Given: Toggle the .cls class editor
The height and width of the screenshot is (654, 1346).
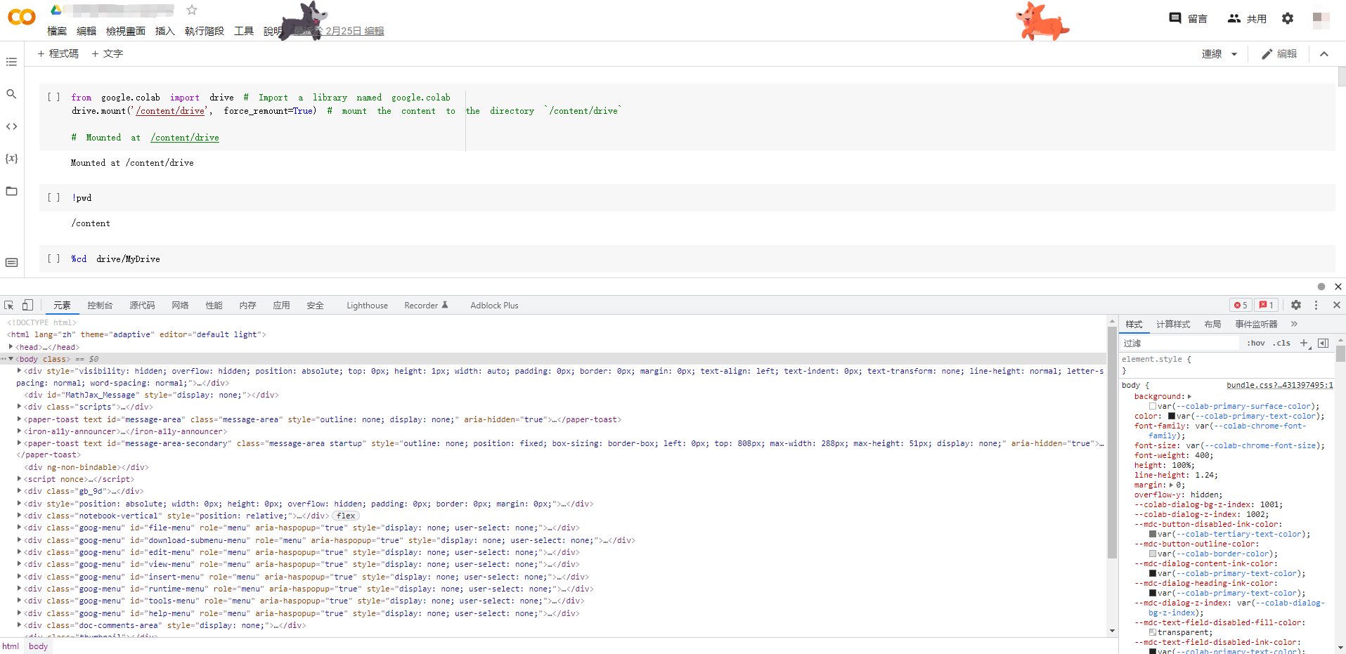Looking at the screenshot, I should (1282, 343).
